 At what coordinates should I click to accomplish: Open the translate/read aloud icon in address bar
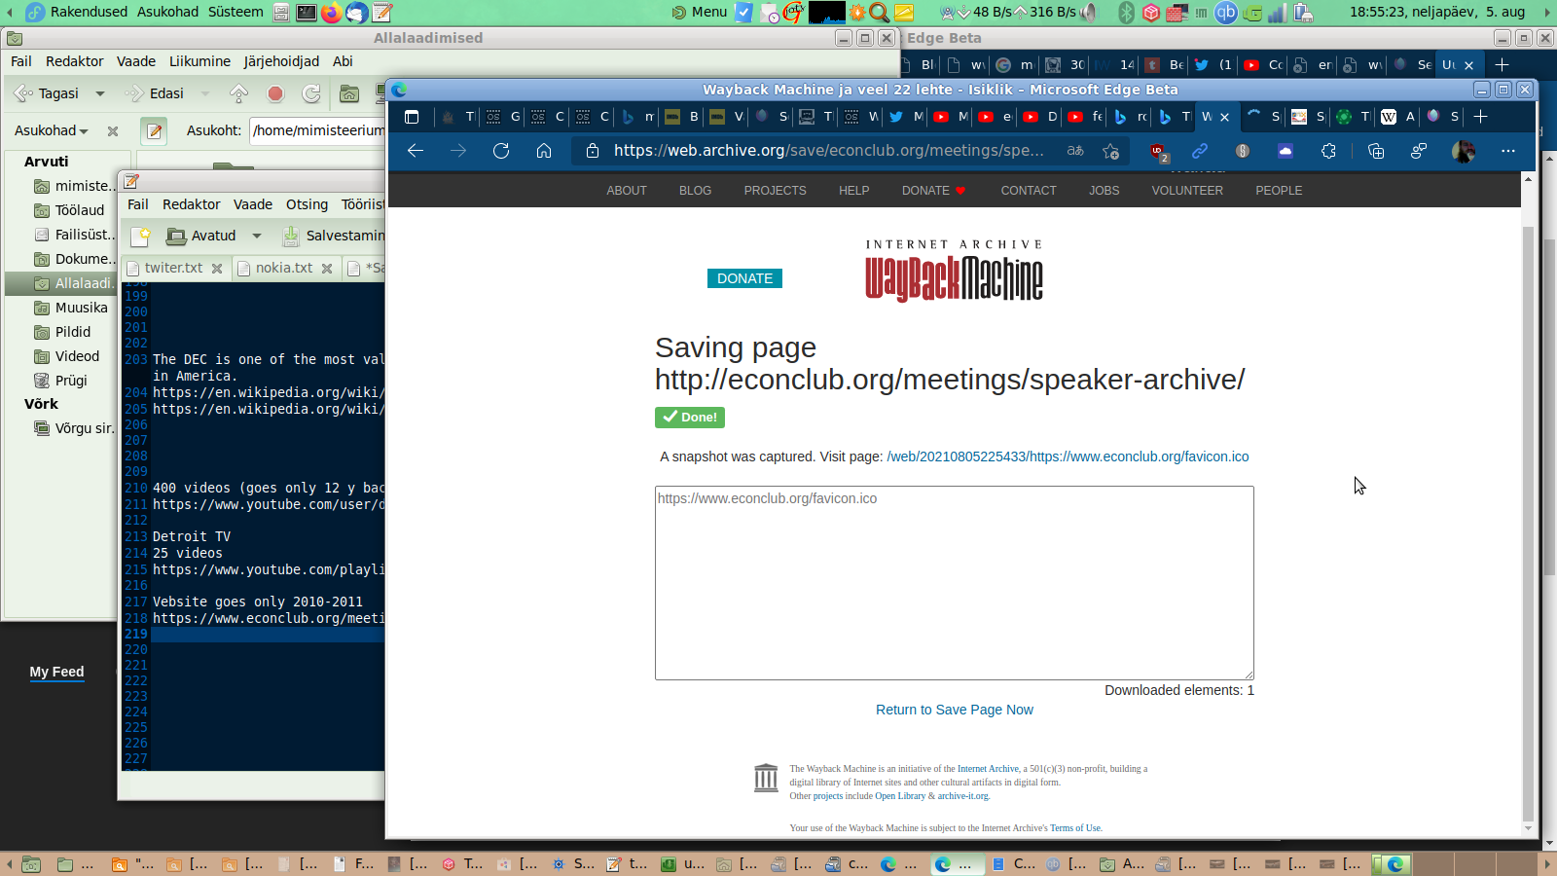tap(1075, 151)
